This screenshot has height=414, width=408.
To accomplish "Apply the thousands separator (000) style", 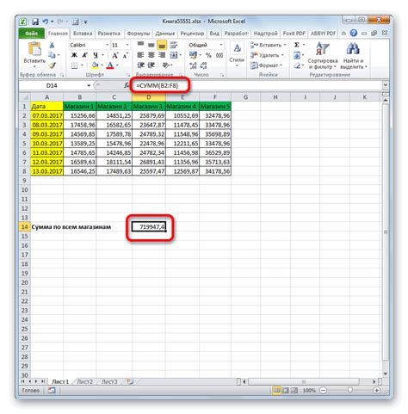I will point(219,55).
